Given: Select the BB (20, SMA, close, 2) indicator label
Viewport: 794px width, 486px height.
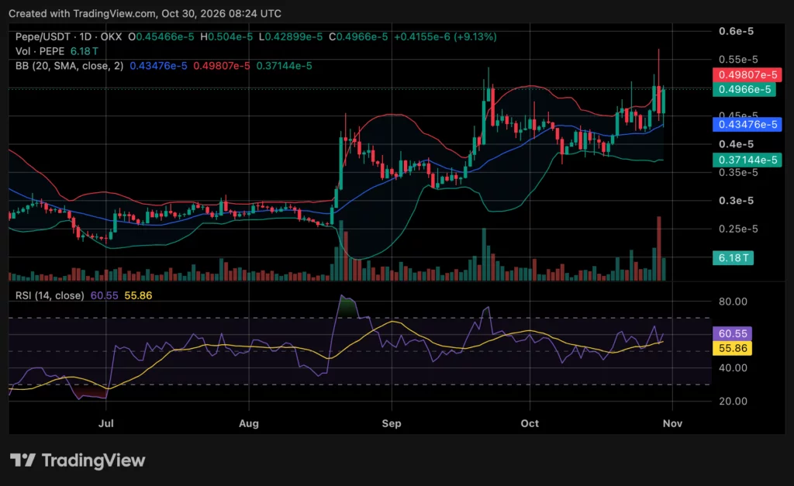Looking at the screenshot, I should 69,66.
